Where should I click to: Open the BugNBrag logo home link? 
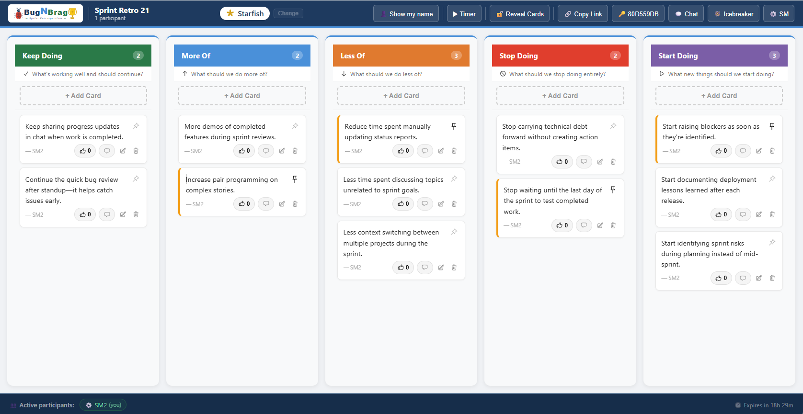(x=46, y=13)
